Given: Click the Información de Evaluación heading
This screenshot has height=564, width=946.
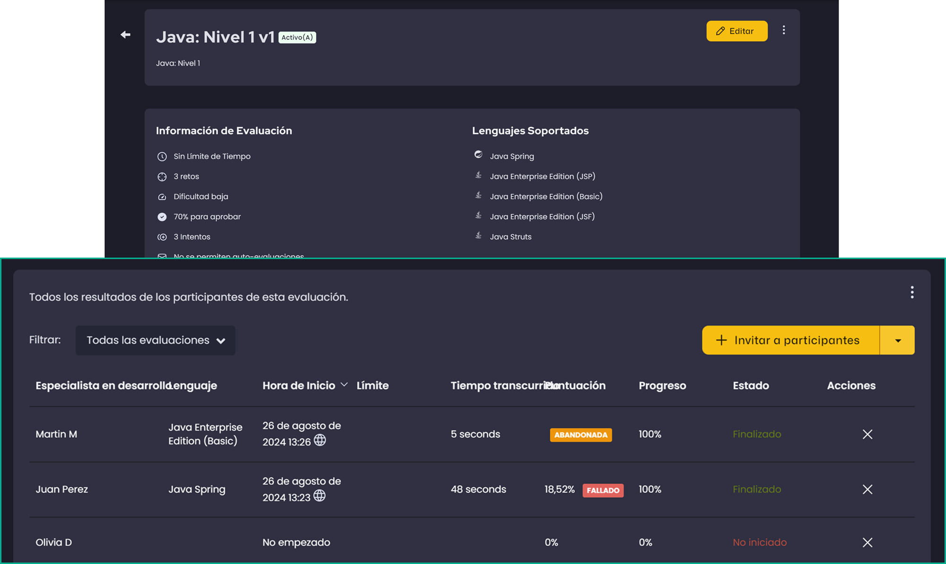Looking at the screenshot, I should (x=224, y=131).
